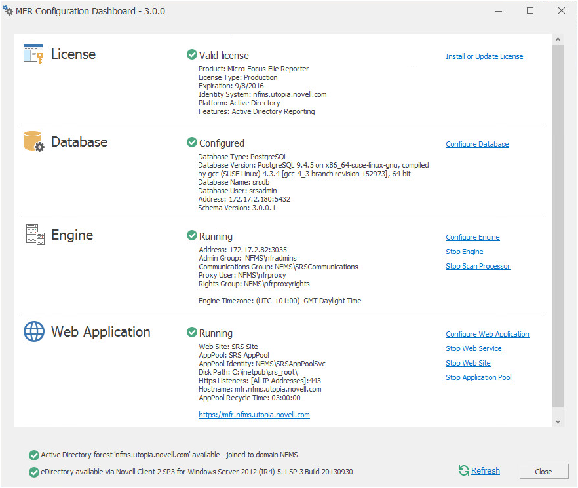Open Configure Database
The height and width of the screenshot is (488, 578).
tap(477, 143)
